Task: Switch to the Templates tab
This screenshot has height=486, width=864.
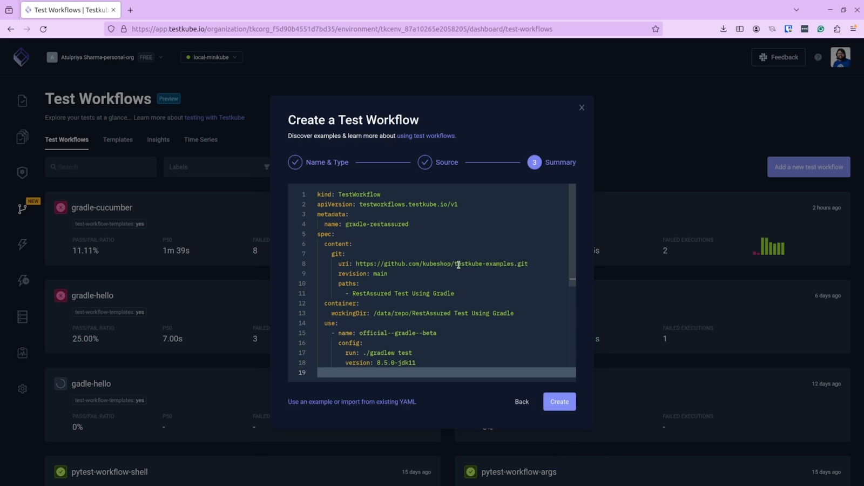Action: 118,139
